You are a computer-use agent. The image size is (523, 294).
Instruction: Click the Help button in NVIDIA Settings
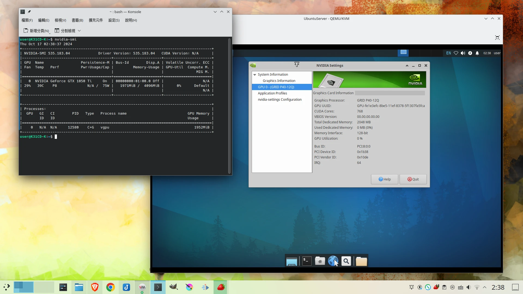384,179
